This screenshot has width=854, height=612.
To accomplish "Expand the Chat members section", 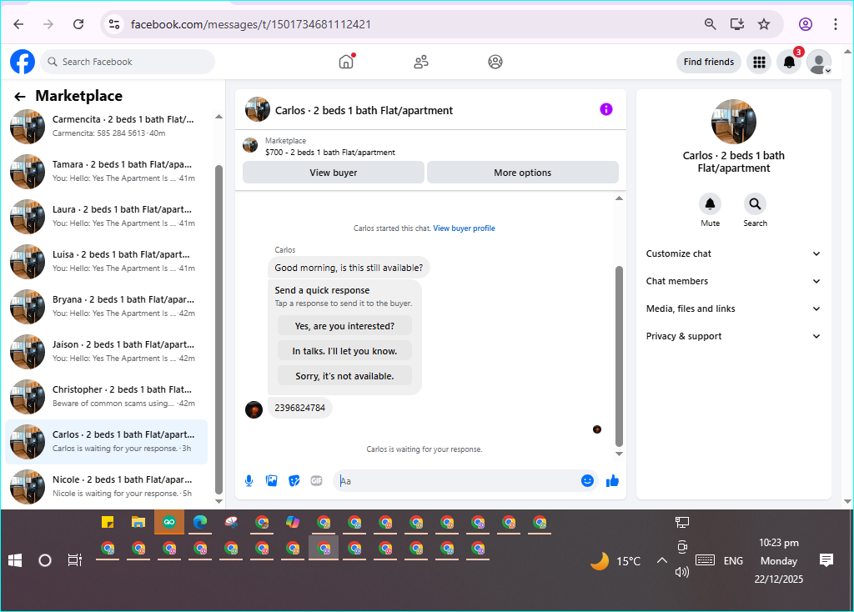I will click(733, 281).
